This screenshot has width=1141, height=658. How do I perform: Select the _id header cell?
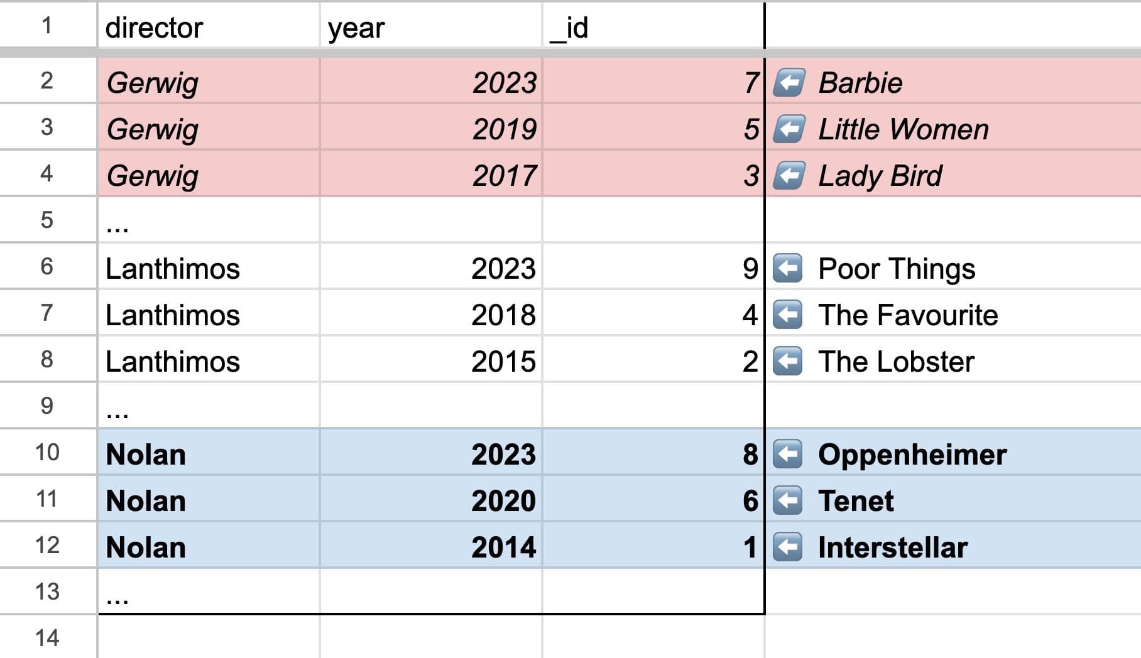[x=653, y=27]
